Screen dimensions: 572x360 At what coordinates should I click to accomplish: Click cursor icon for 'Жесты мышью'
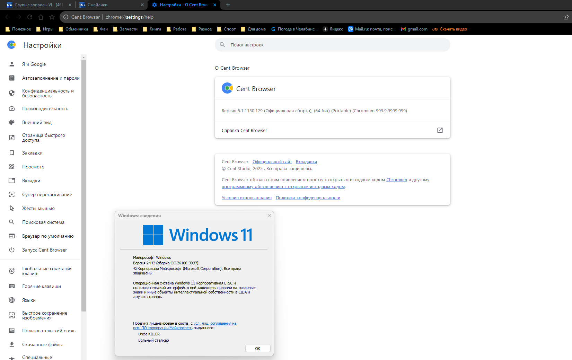pyautogui.click(x=12, y=208)
